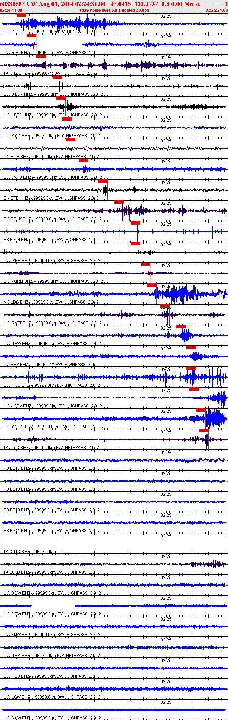Select the 'UW FMW EHZ' station label

[x=17, y=635]
